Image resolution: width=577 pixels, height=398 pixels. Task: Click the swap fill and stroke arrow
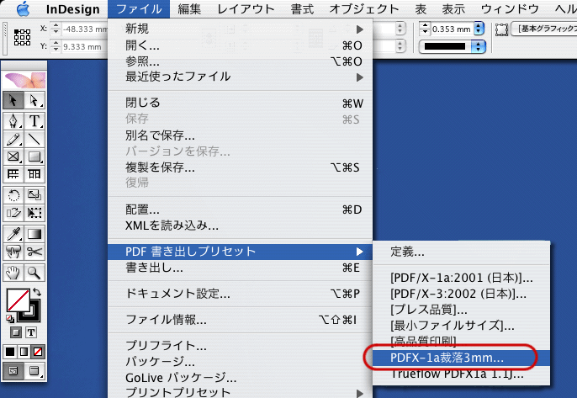[x=37, y=292]
